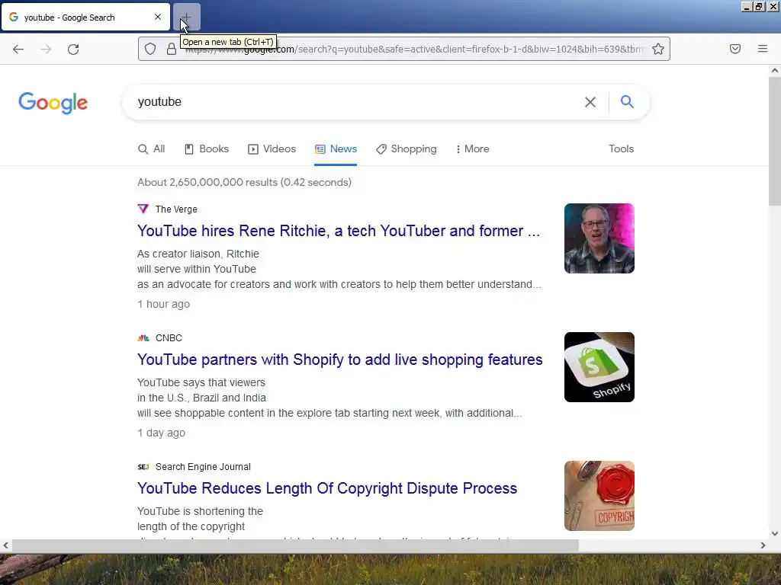
Task: Click the '1 hour ago' timestamp
Action: click(163, 304)
